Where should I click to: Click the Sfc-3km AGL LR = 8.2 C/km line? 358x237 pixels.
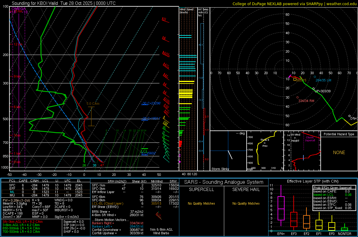click(23, 222)
